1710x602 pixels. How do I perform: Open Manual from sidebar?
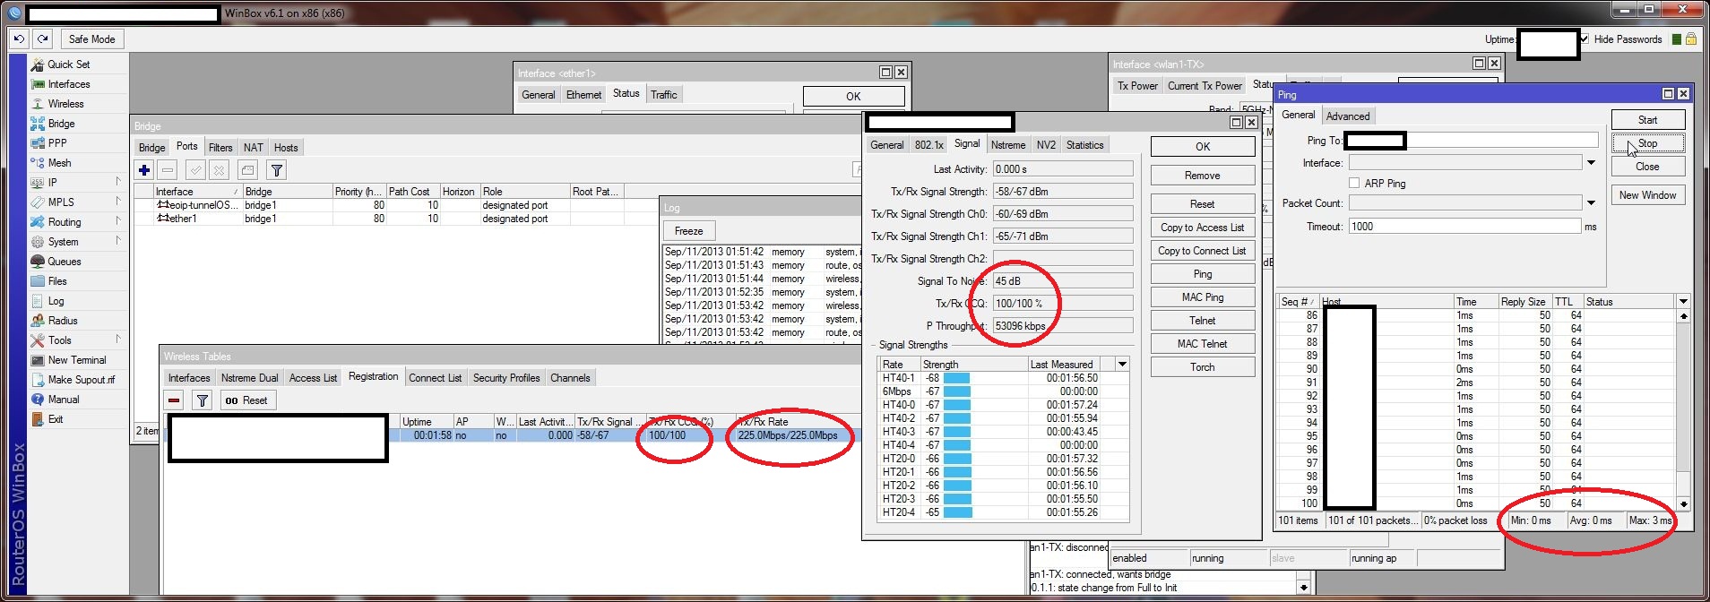[63, 400]
